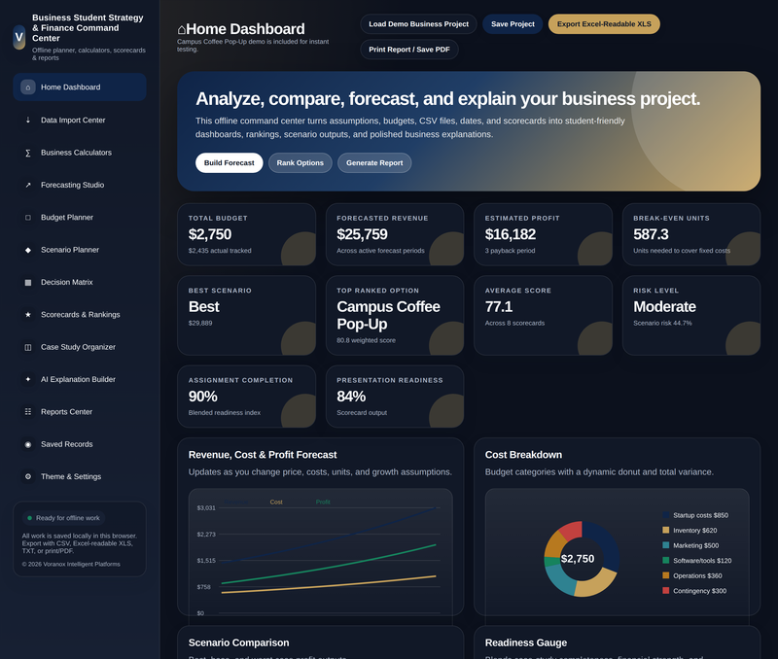
Task: Click Profit legend label in forecast chart
Action: 323,502
